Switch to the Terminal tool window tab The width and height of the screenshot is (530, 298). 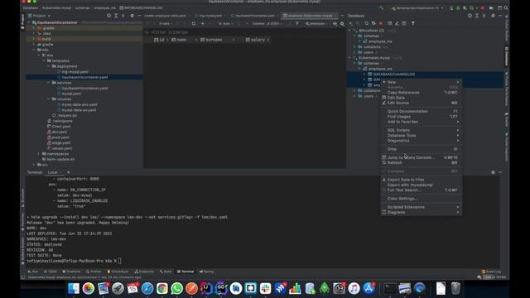185,272
